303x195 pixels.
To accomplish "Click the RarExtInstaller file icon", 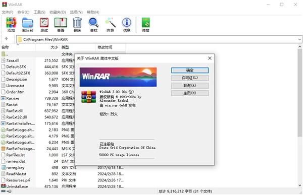I will (x=4, y=123).
